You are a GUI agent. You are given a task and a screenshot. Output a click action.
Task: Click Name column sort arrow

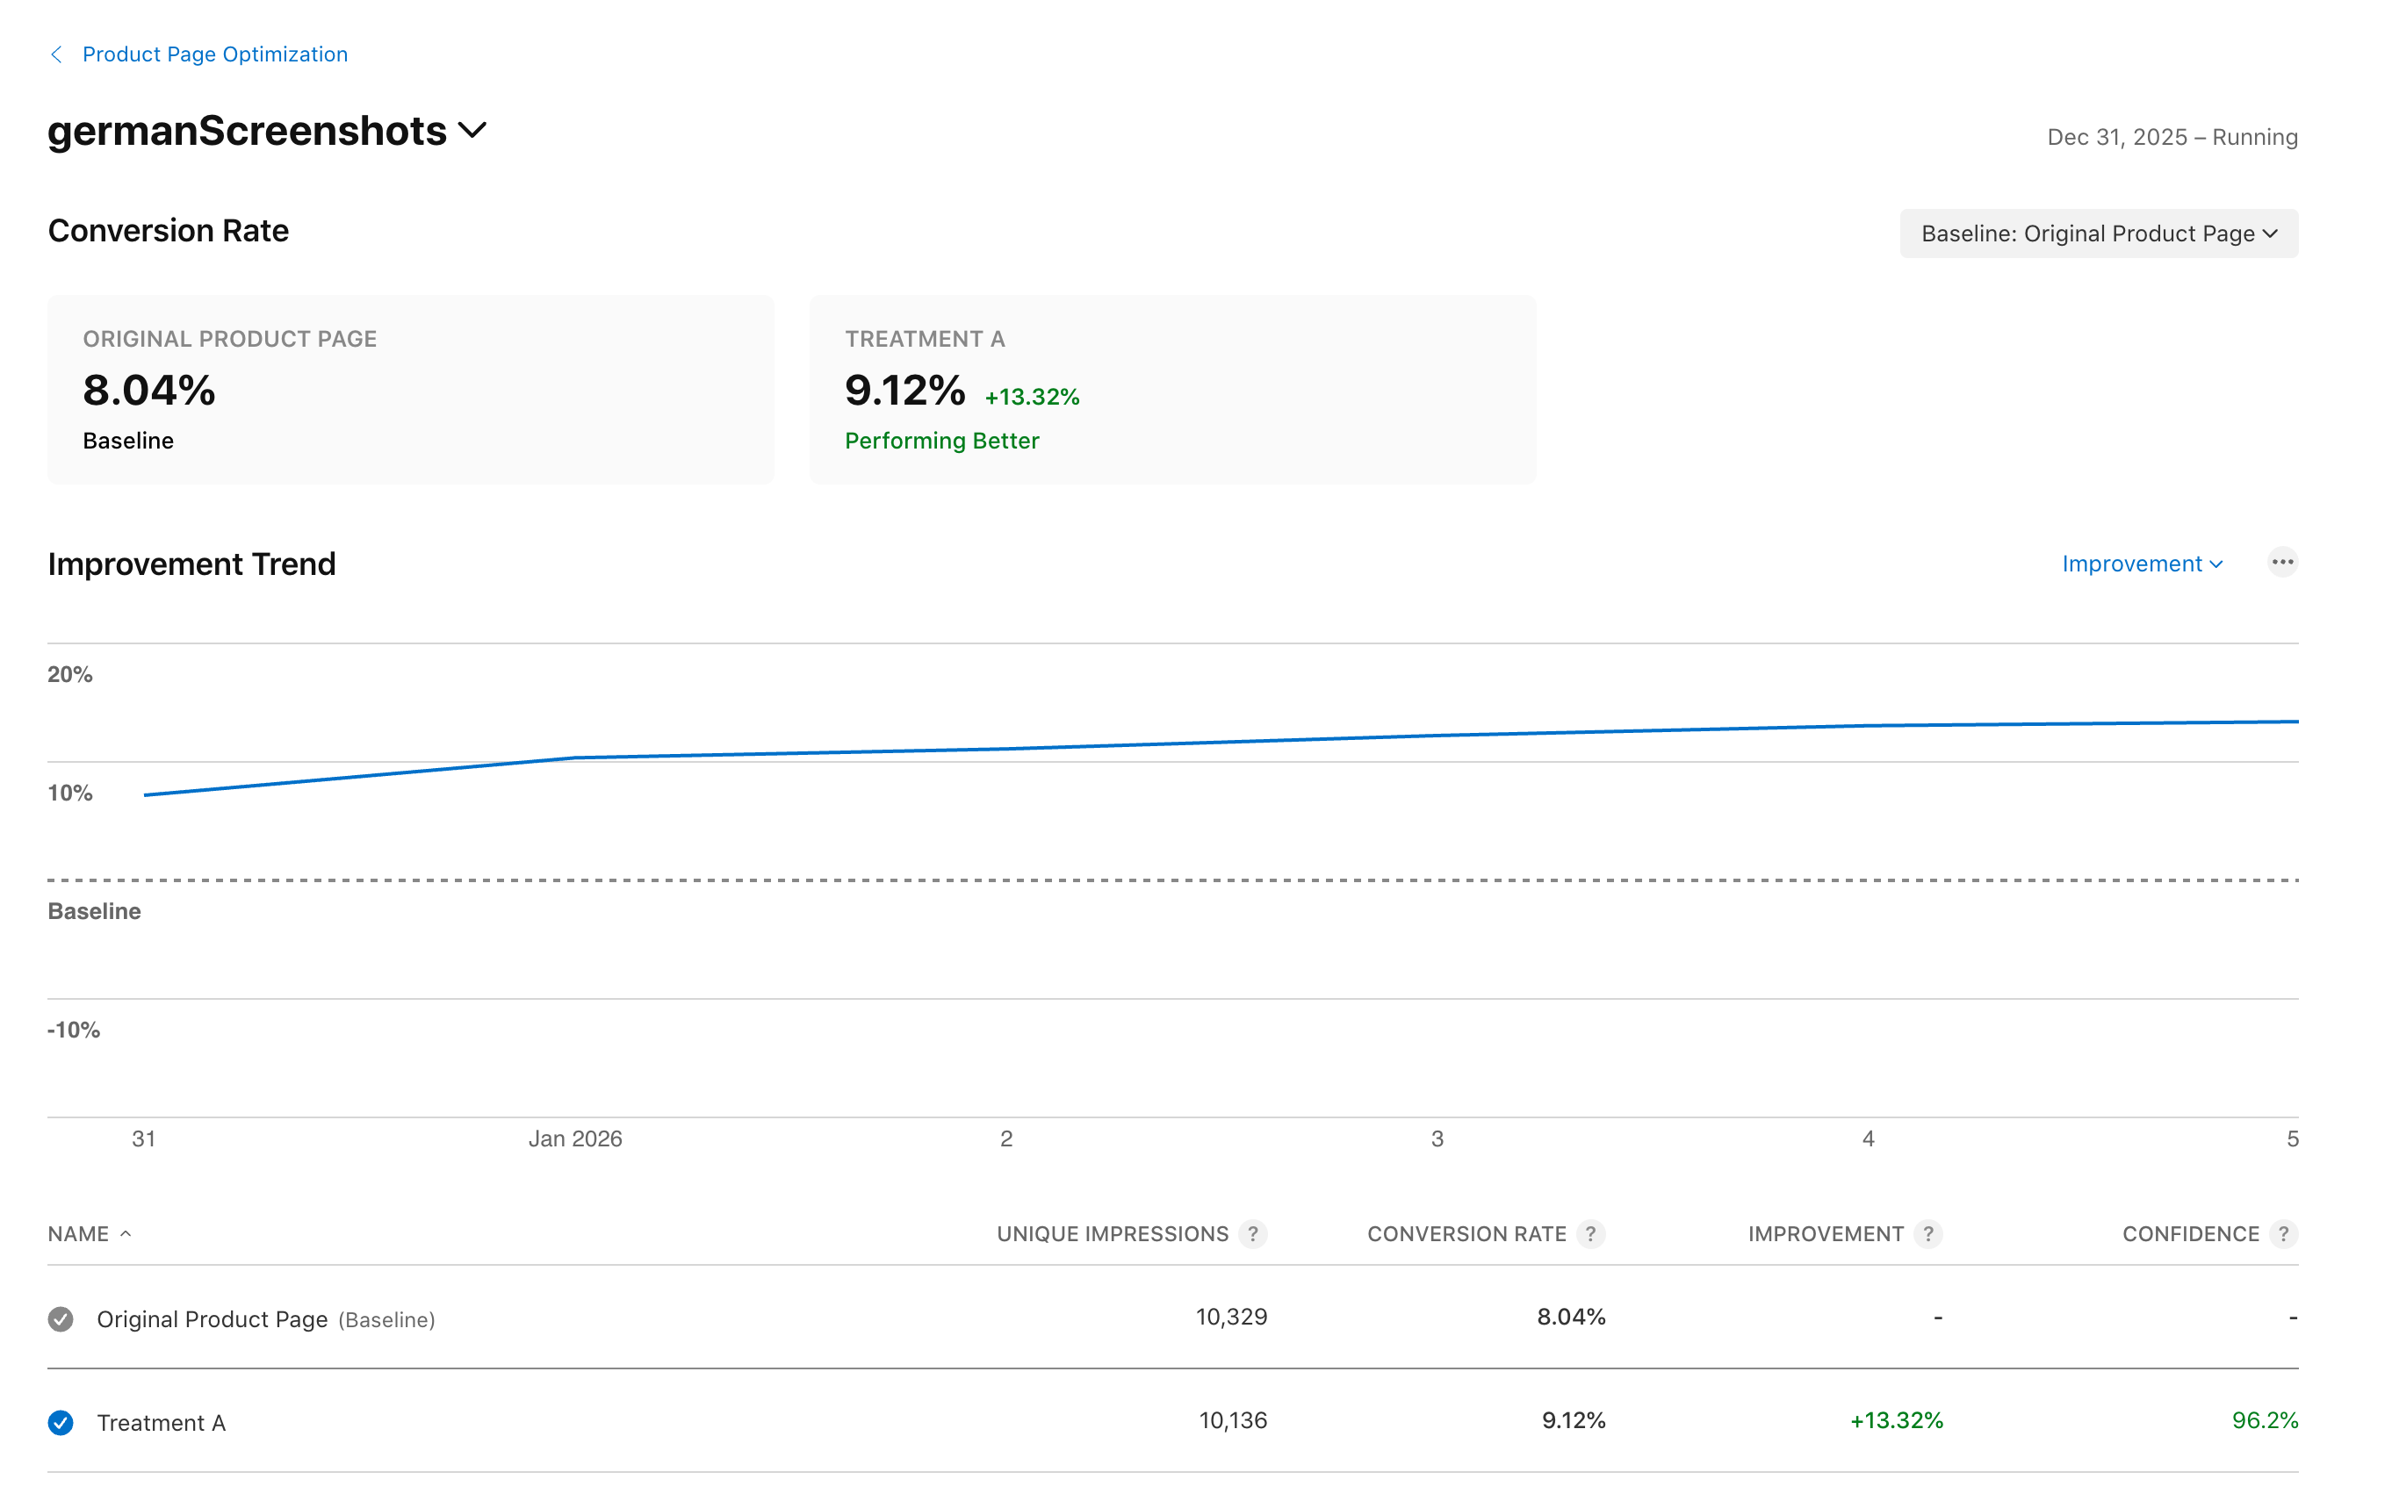[126, 1234]
